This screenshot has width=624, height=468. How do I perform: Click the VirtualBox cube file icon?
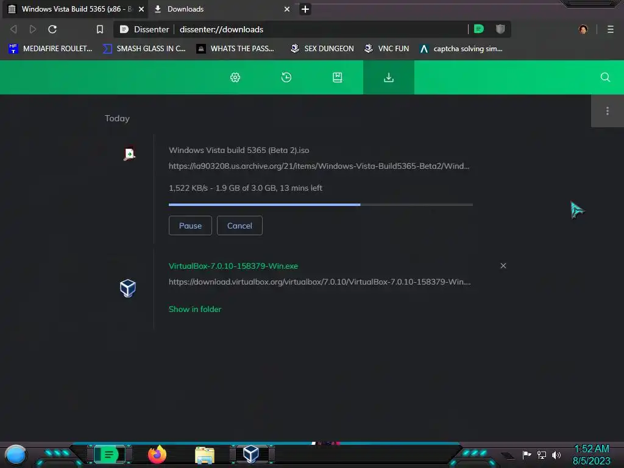click(128, 288)
